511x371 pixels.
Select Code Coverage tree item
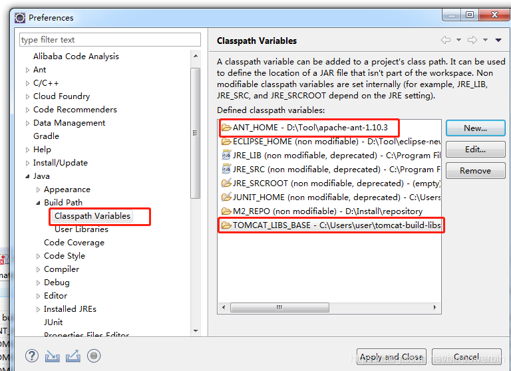[x=75, y=243]
